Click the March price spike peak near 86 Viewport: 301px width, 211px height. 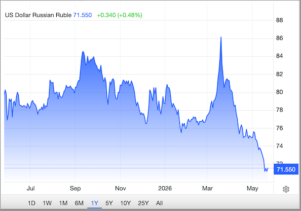pyautogui.click(x=221, y=37)
